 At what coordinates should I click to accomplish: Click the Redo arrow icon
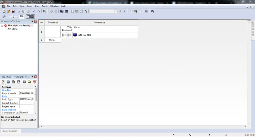click(39, 11)
